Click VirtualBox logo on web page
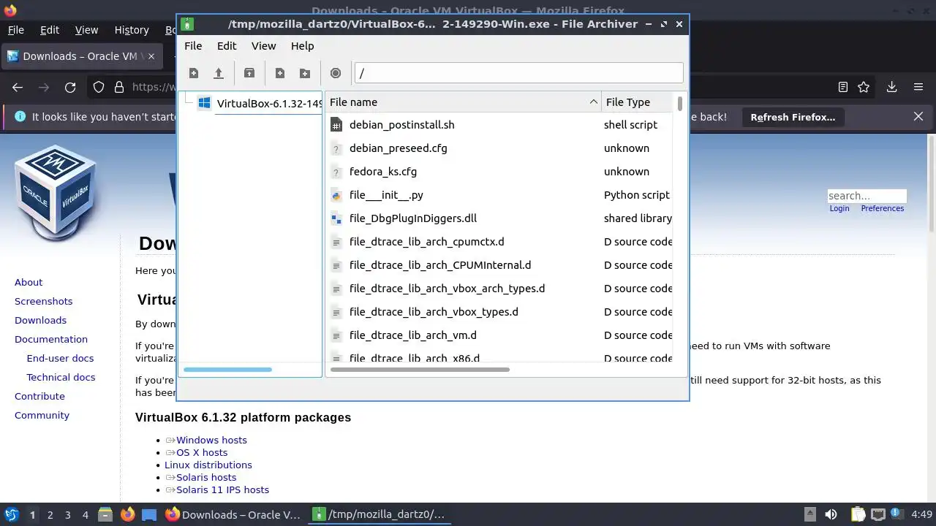This screenshot has height=526, width=936. click(x=56, y=192)
